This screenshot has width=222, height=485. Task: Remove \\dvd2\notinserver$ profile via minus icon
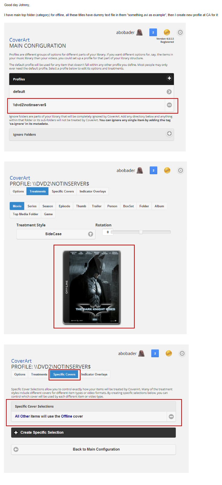pyautogui.click(x=169, y=105)
